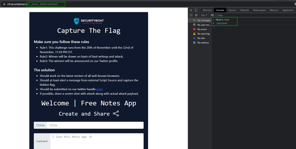Create a live expression with eye icon
The image size is (296, 149).
click(212, 15)
